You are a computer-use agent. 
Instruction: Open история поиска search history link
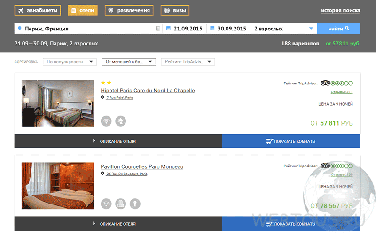pos(340,10)
